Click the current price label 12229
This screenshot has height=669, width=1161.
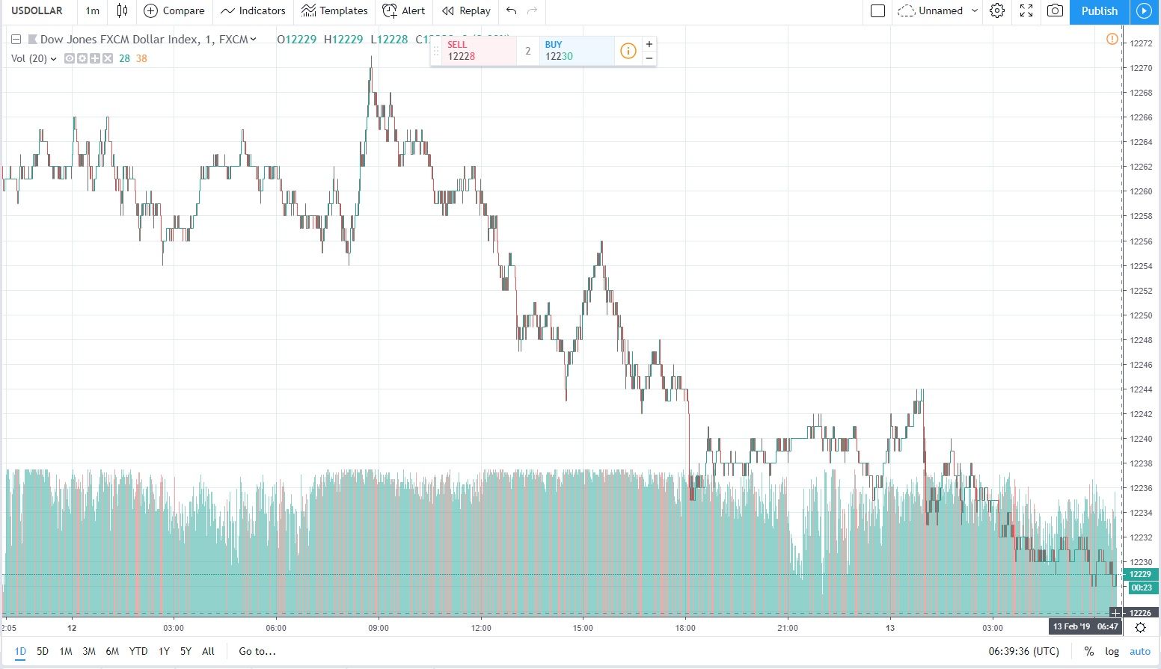click(1141, 574)
